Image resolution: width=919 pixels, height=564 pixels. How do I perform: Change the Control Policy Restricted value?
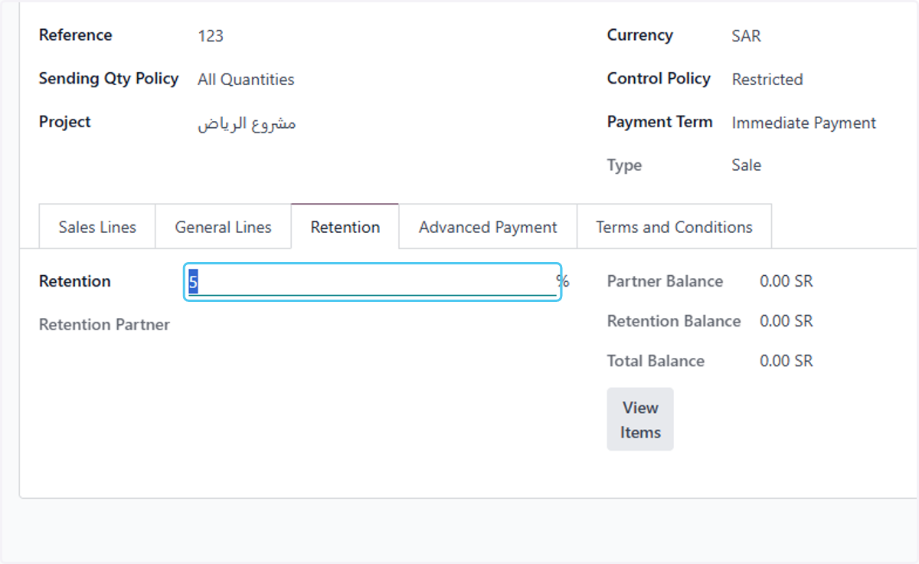pos(767,80)
